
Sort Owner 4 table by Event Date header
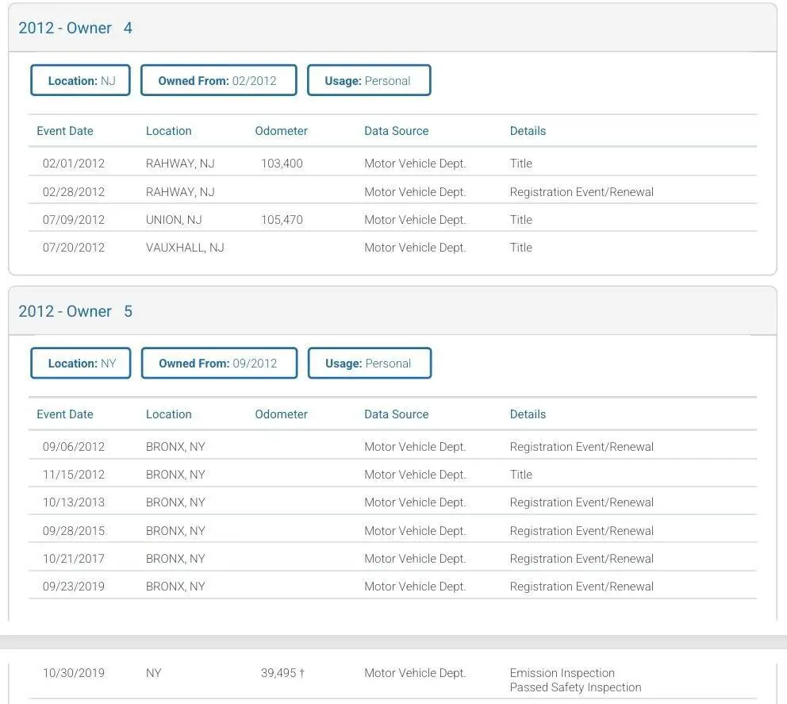point(65,131)
